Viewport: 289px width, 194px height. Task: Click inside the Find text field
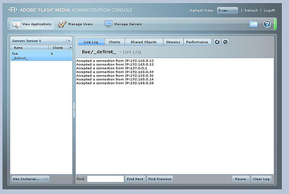[x=105, y=179]
